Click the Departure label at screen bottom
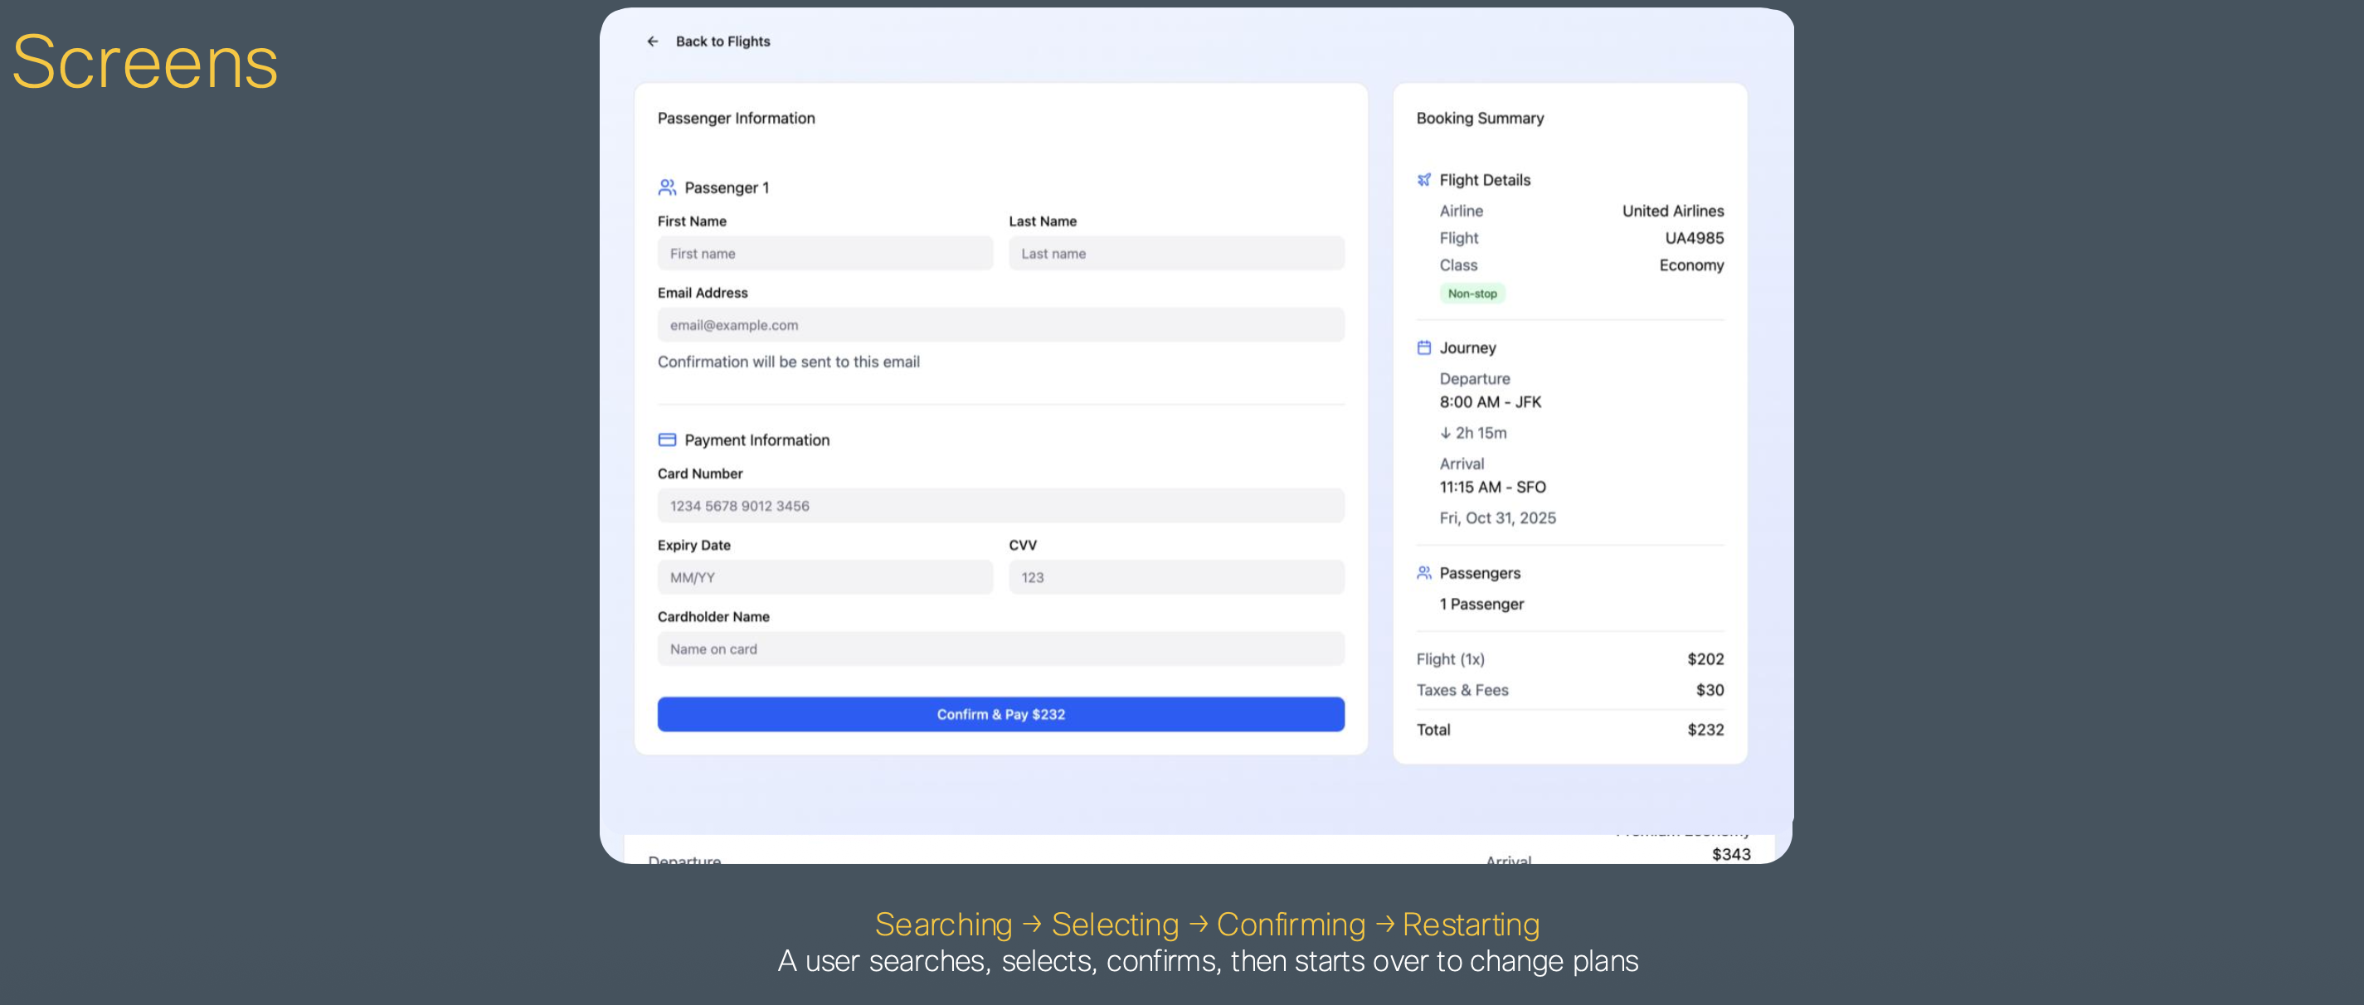Screen dimensions: 2364x1005 684,861
